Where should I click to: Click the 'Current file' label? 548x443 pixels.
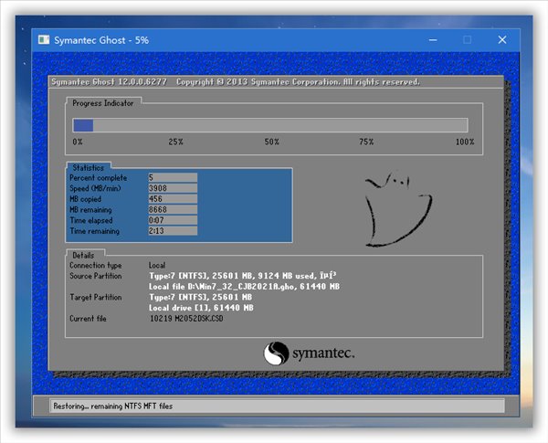coord(88,319)
